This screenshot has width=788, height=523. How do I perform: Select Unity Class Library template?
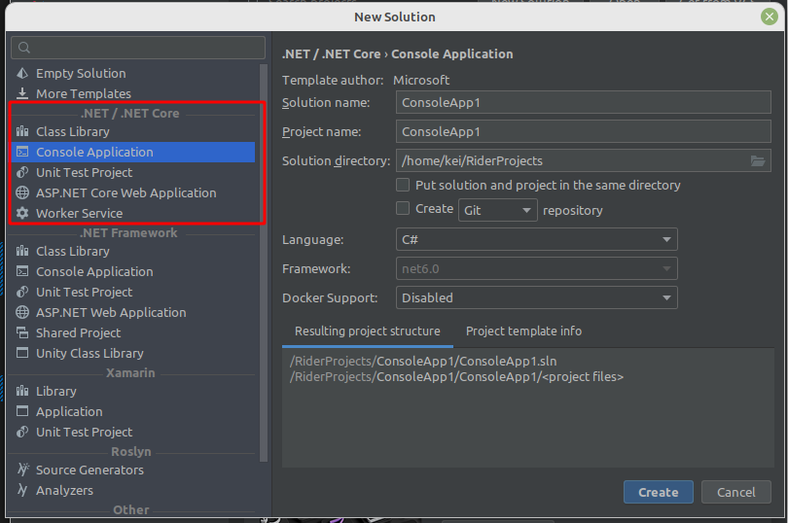(90, 353)
